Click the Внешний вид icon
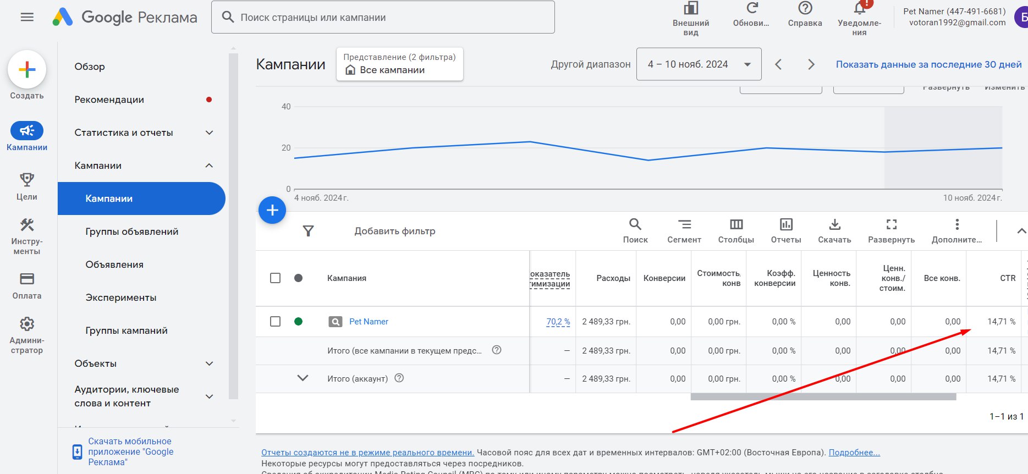1028x474 pixels. 691,8
